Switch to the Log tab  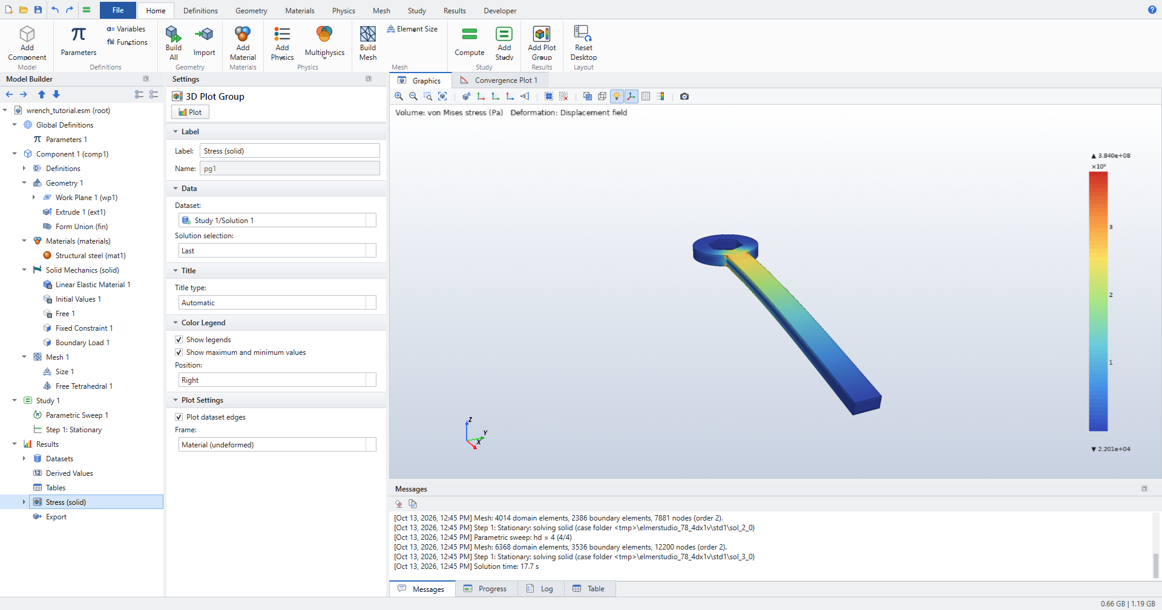[x=540, y=589]
